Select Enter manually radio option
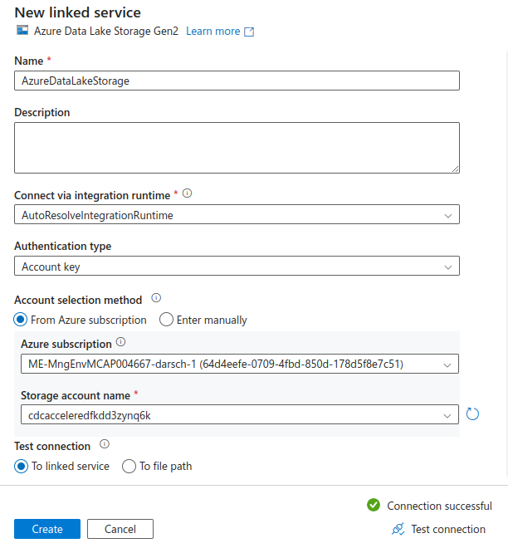The image size is (508, 548). click(x=166, y=320)
